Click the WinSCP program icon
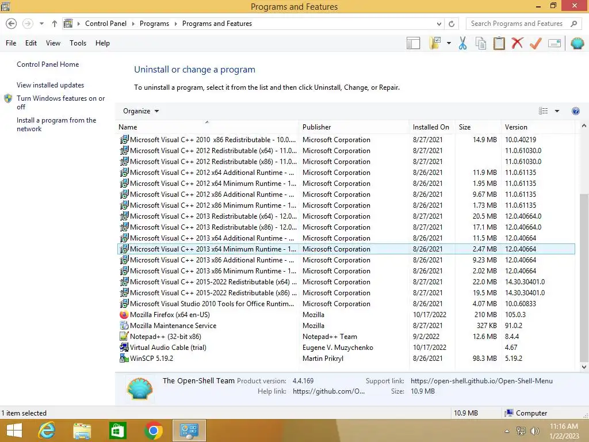The image size is (589, 442). click(124, 358)
